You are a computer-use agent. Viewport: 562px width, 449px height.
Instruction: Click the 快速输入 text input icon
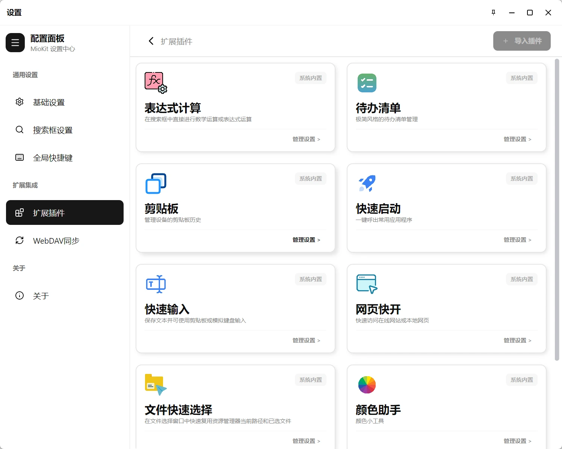[x=155, y=284]
